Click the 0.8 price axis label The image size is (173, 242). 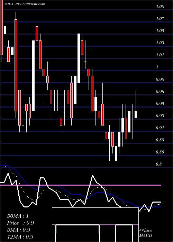pyautogui.click(x=159, y=164)
